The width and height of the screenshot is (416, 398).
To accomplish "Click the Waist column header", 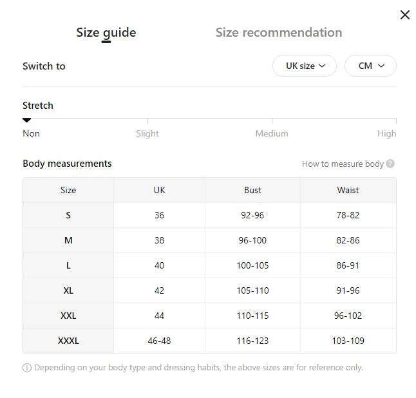I will click(x=348, y=190).
